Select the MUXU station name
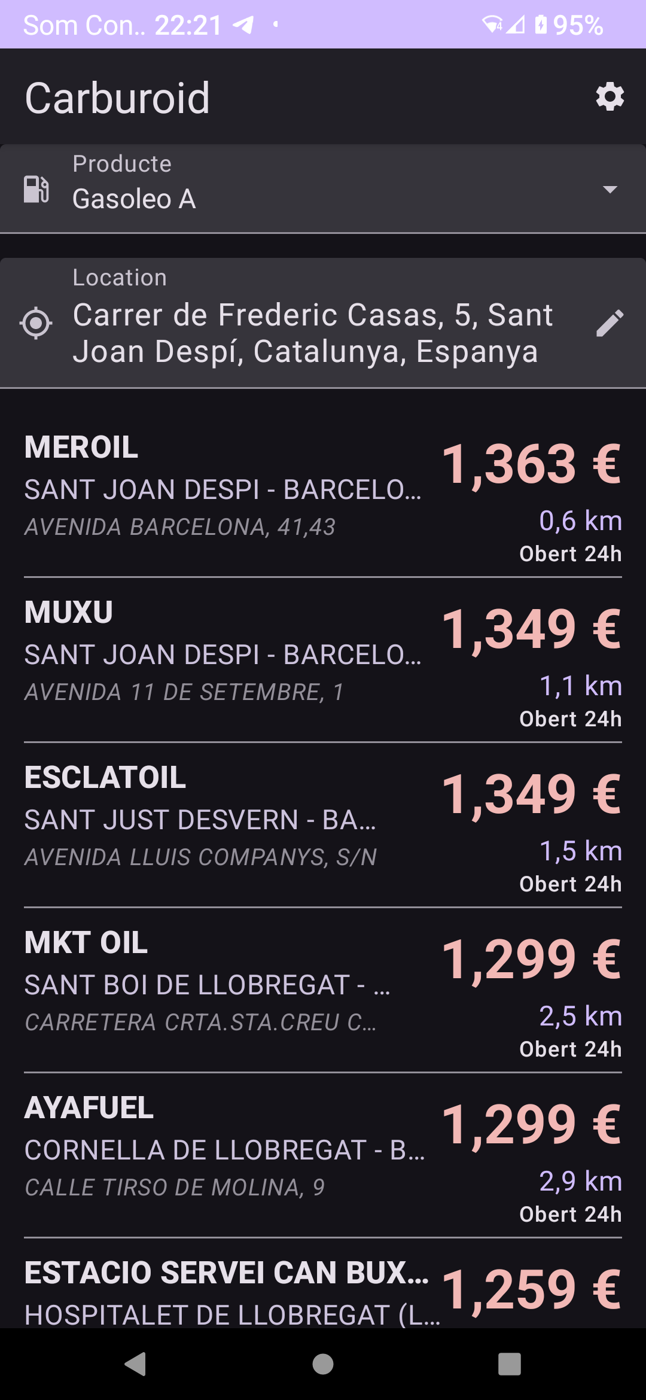Viewport: 646px width, 1400px height. tap(69, 613)
